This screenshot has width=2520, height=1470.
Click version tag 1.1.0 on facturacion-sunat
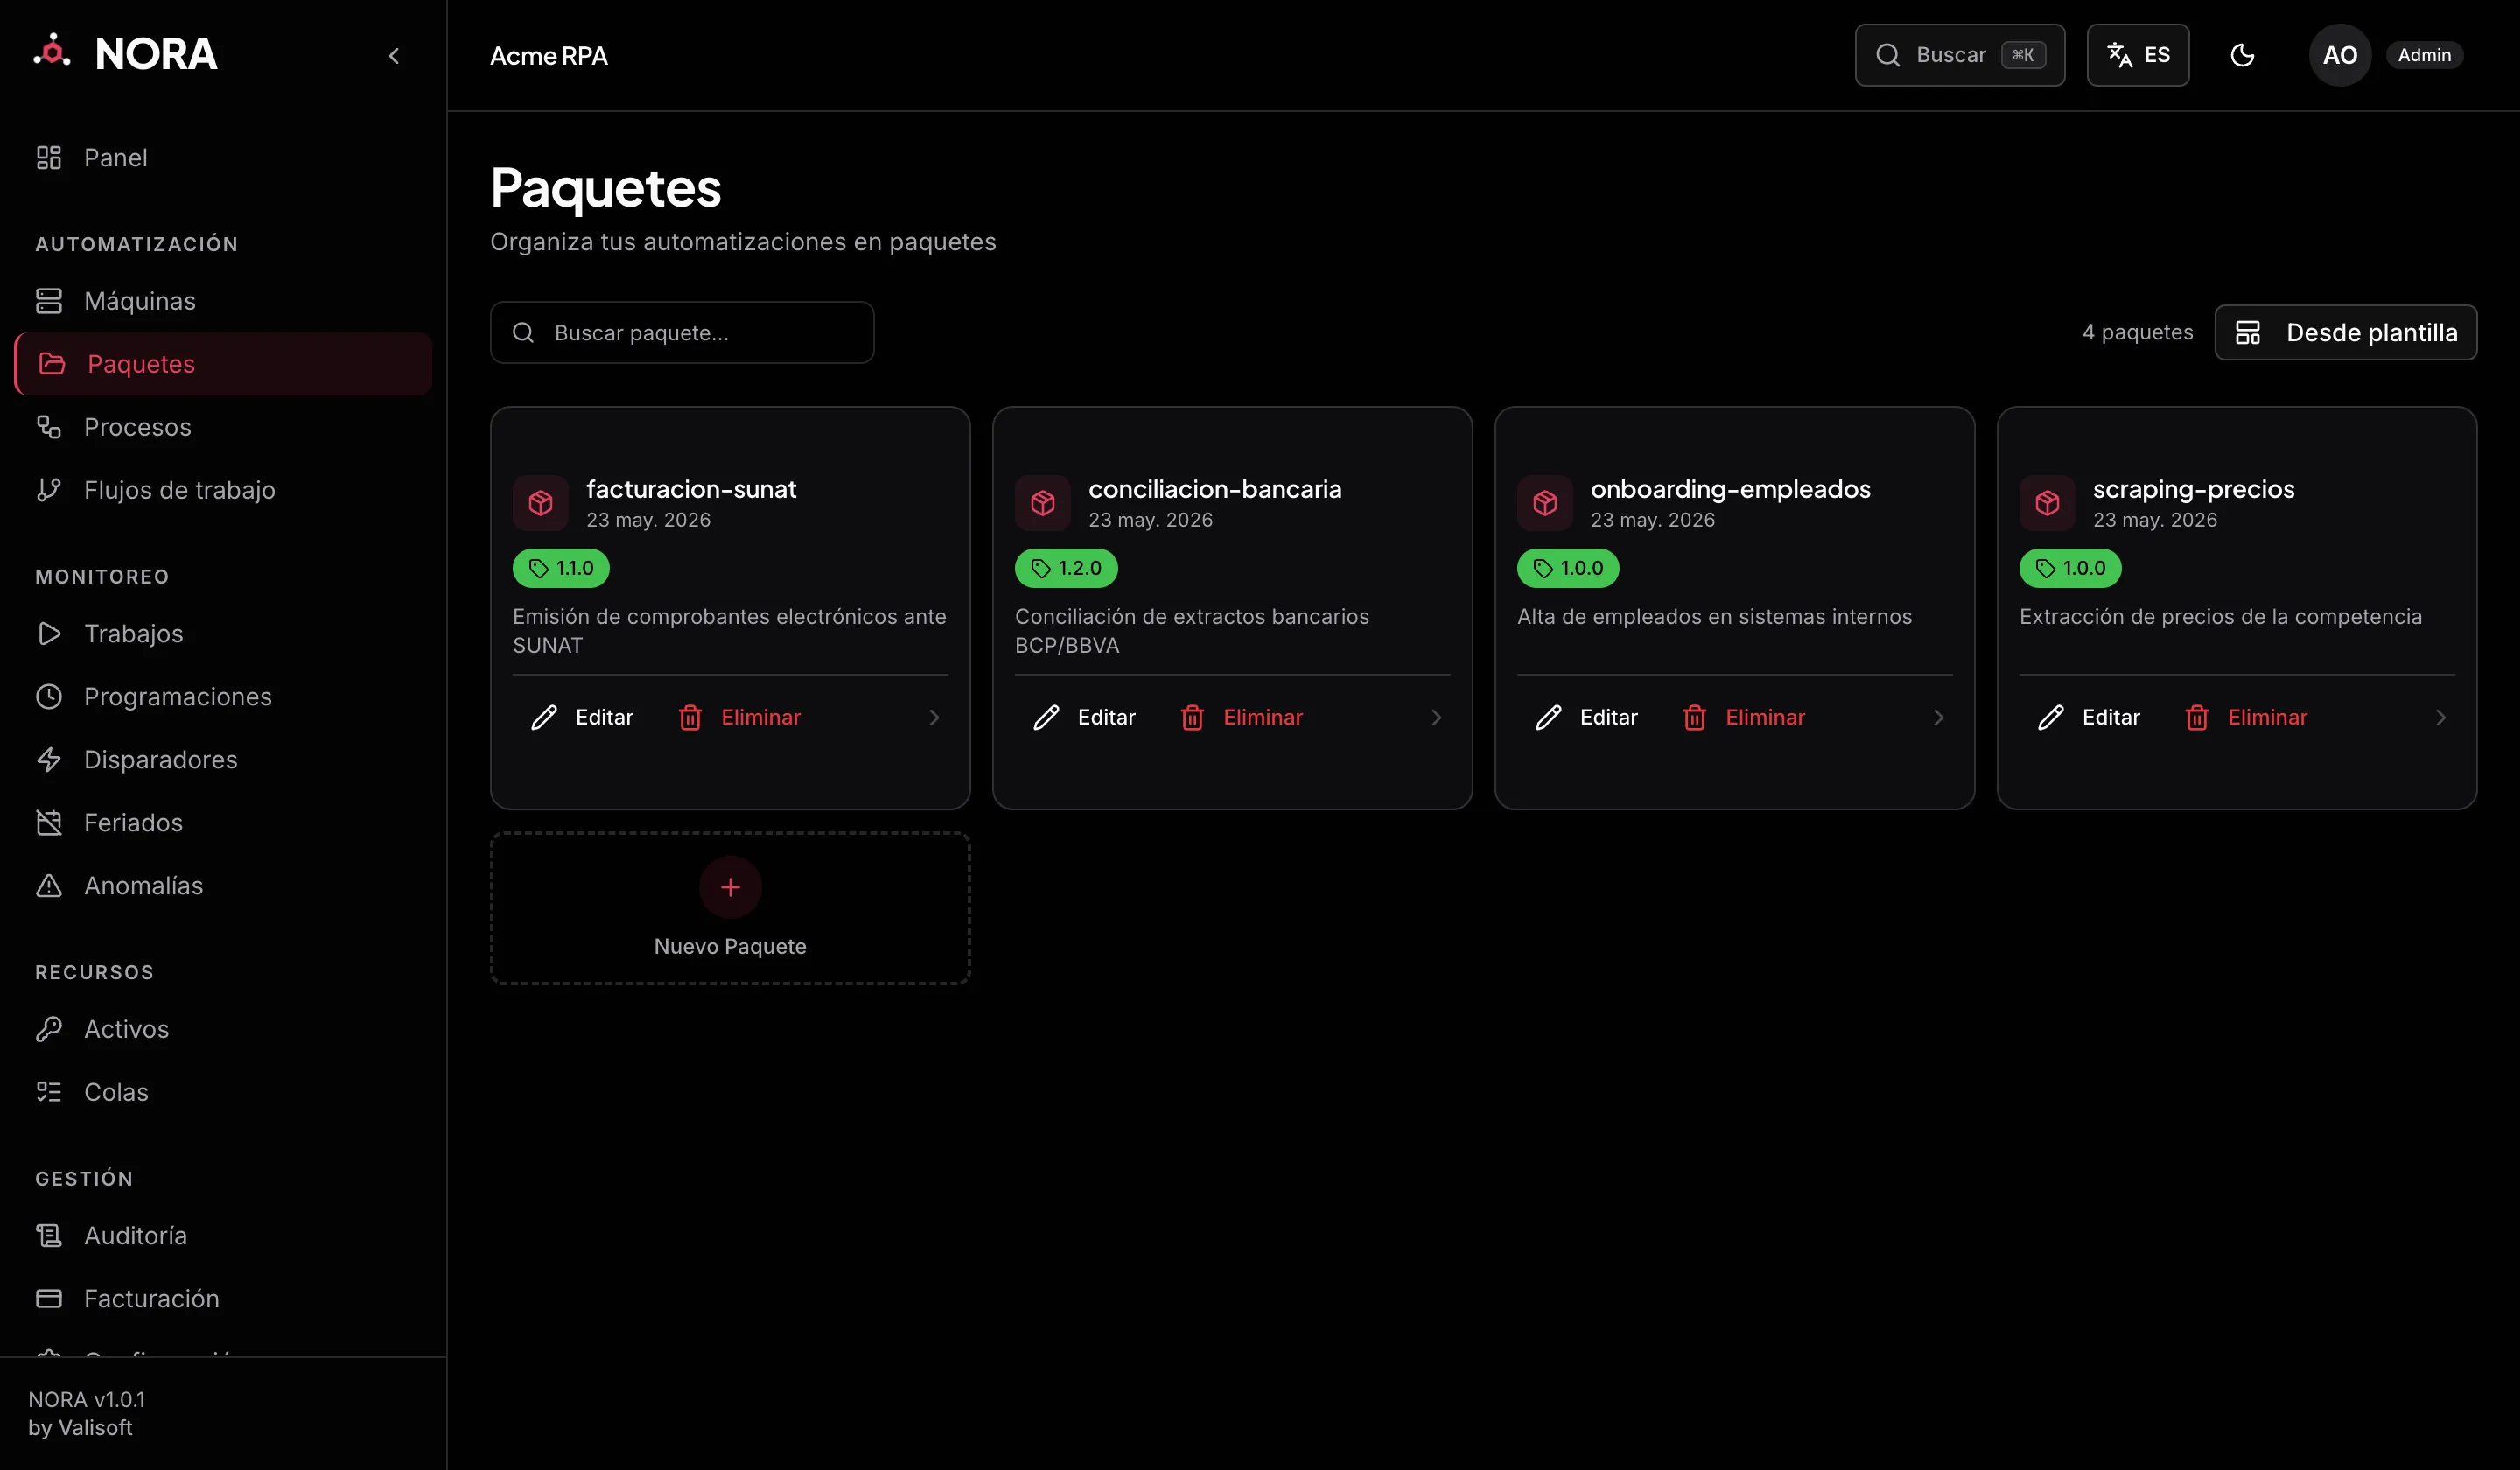pos(561,568)
